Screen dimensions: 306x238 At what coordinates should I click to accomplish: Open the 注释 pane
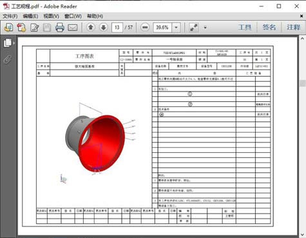(294, 27)
